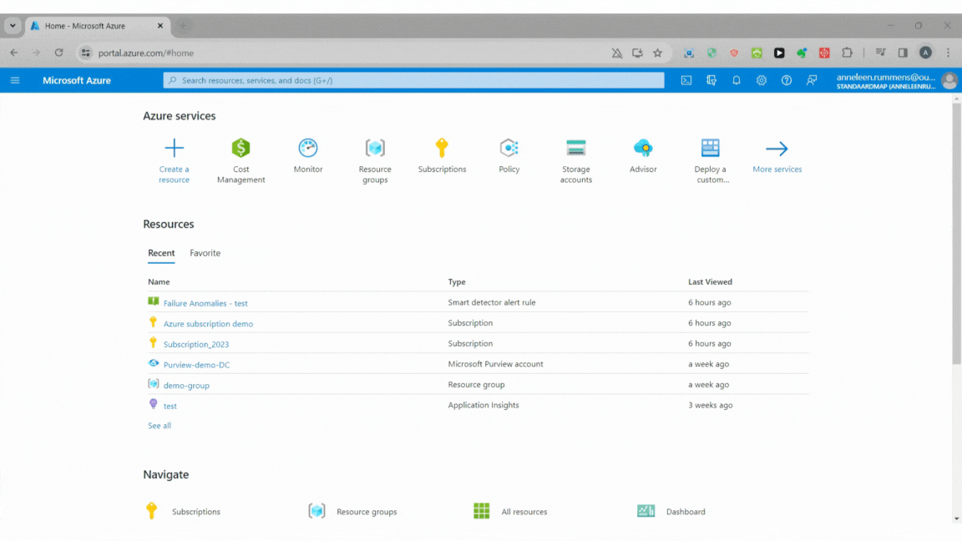Go back in browser history
The width and height of the screenshot is (962, 541).
pyautogui.click(x=14, y=53)
